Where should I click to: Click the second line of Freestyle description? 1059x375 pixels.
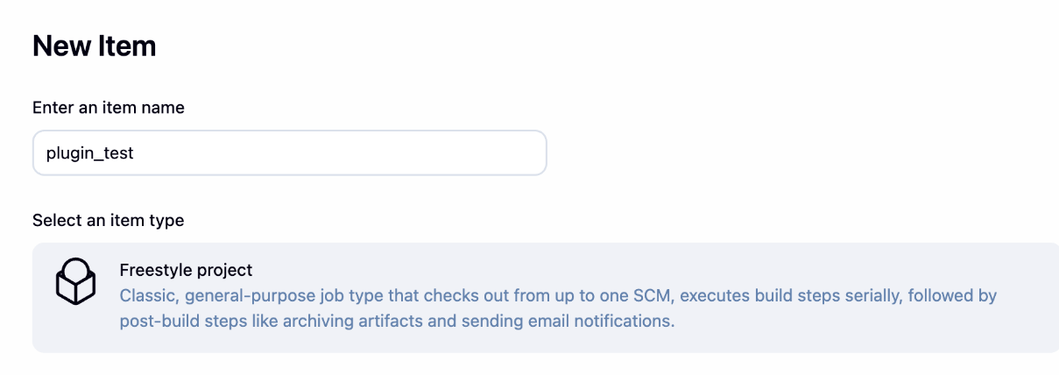tap(396, 321)
